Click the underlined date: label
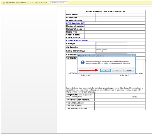 click(x=134, y=97)
